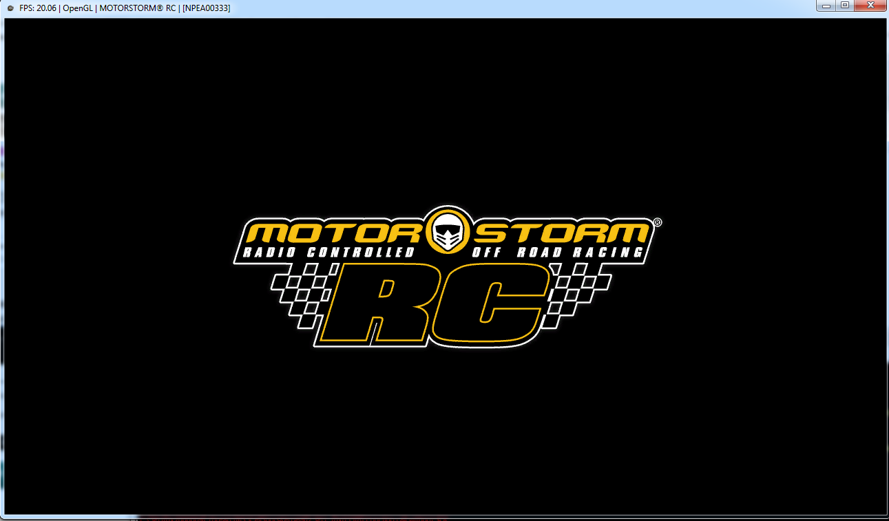The height and width of the screenshot is (521, 889).
Task: Click the OFF ROAD RACING subtitle text
Action: [x=558, y=253]
